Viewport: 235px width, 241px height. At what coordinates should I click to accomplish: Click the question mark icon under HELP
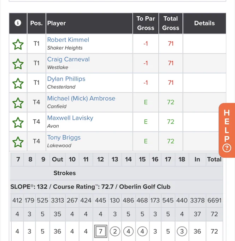[x=227, y=148]
